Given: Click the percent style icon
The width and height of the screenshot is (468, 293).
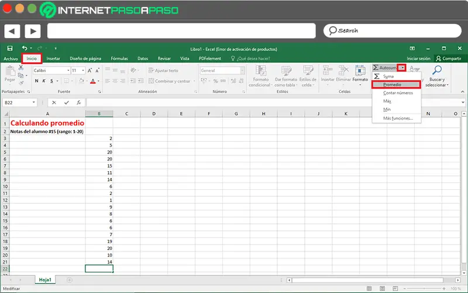Looking at the screenshot, I should click(x=215, y=81).
